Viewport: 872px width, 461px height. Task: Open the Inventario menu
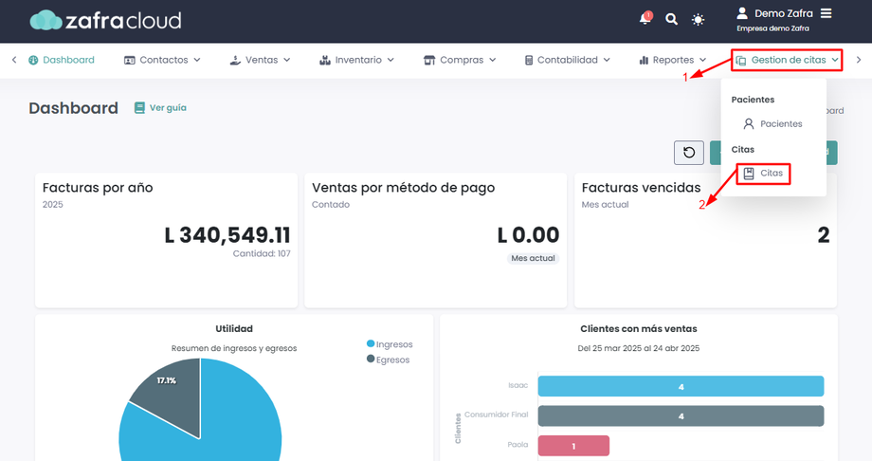(x=356, y=60)
